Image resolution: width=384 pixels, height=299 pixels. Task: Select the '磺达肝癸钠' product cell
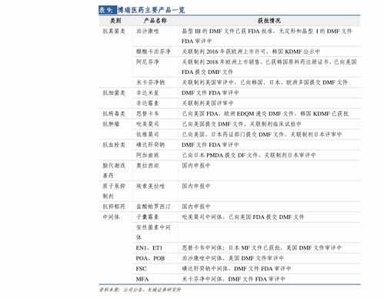[150, 145]
